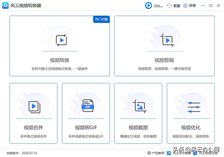Open the "mo..." username link

coord(158,6)
